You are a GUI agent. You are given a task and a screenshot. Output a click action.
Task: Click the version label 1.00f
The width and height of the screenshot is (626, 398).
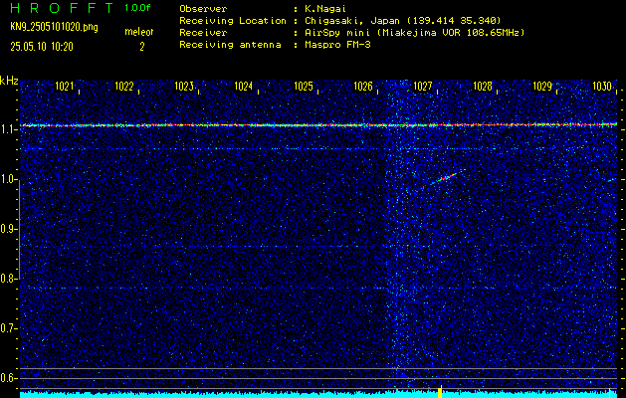click(137, 8)
